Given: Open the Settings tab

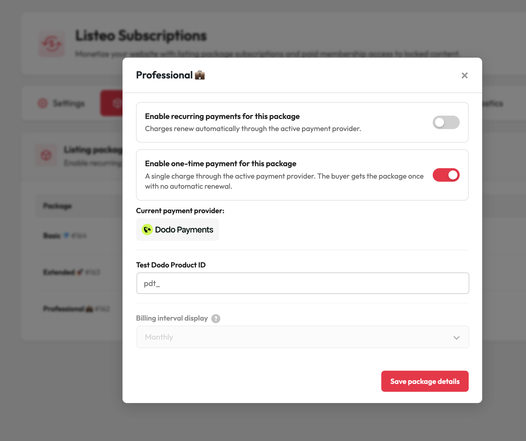Looking at the screenshot, I should pos(61,103).
